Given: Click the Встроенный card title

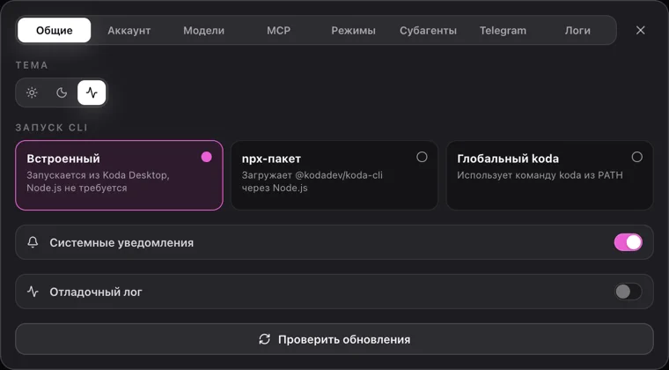Looking at the screenshot, I should pyautogui.click(x=63, y=159).
